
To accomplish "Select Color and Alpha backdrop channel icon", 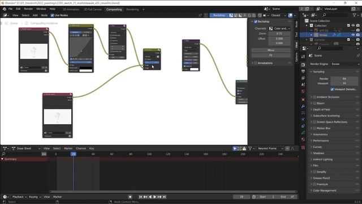I will tap(231, 15).
